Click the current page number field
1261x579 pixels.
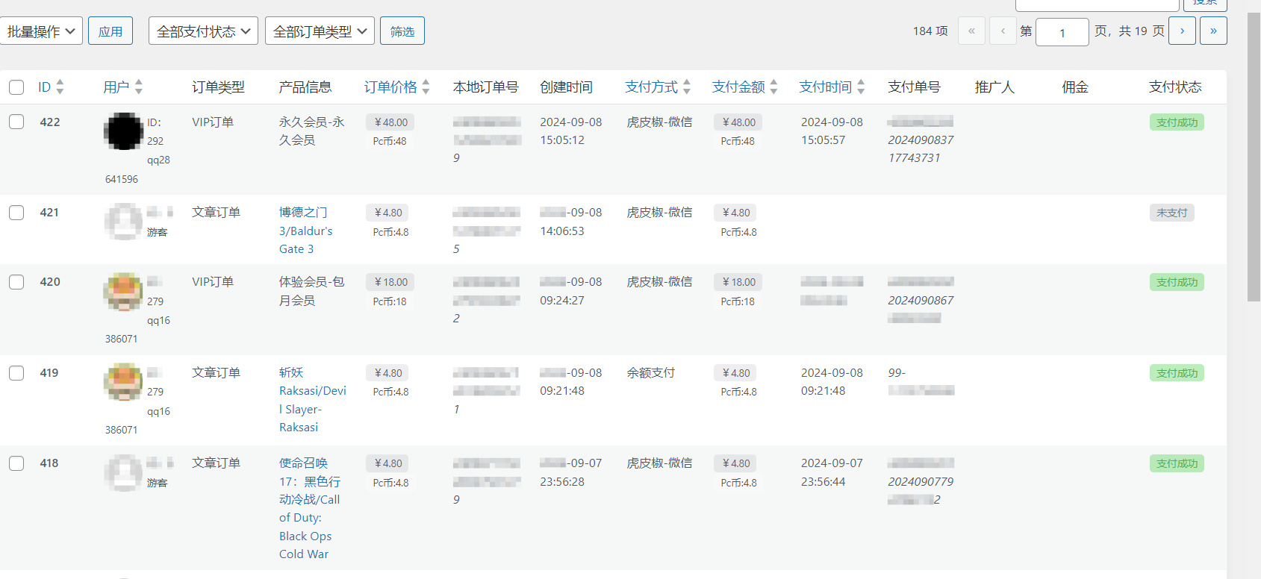pyautogui.click(x=1062, y=32)
